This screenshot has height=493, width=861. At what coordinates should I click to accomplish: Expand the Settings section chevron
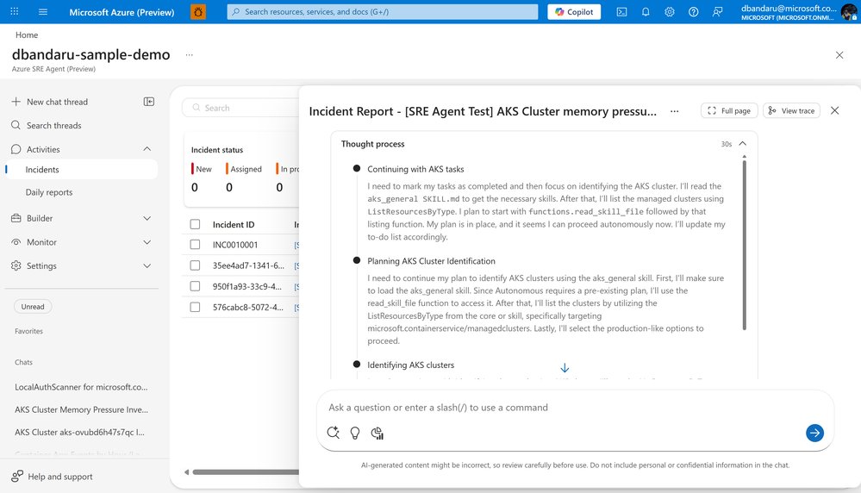click(x=147, y=265)
